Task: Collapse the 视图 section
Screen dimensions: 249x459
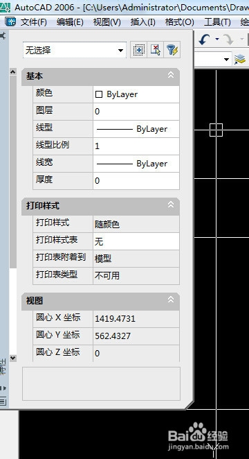Action: tap(171, 300)
